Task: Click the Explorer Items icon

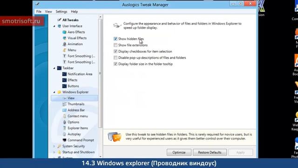Action: point(64,128)
